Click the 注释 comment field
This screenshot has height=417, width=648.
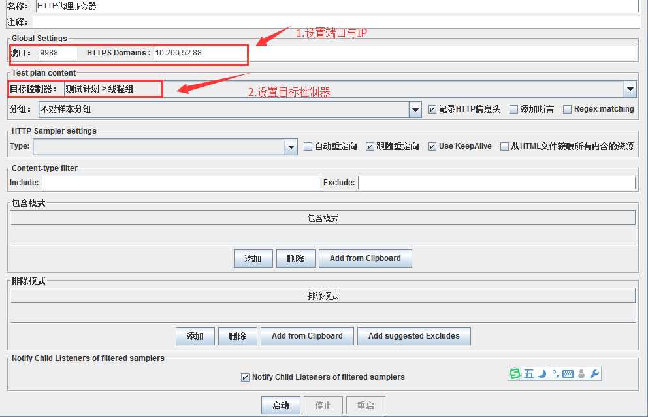336,22
